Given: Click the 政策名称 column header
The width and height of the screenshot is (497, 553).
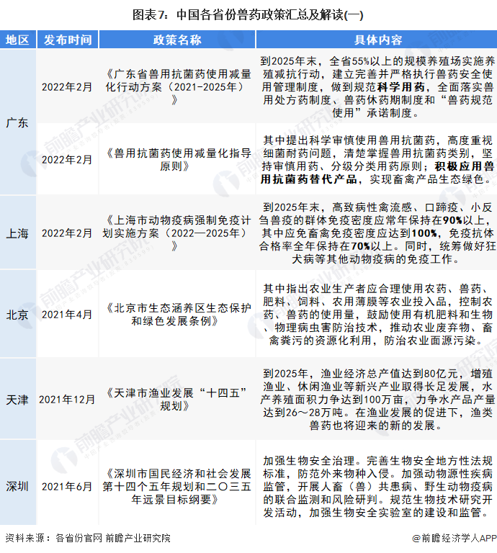Looking at the screenshot, I should tap(177, 40).
